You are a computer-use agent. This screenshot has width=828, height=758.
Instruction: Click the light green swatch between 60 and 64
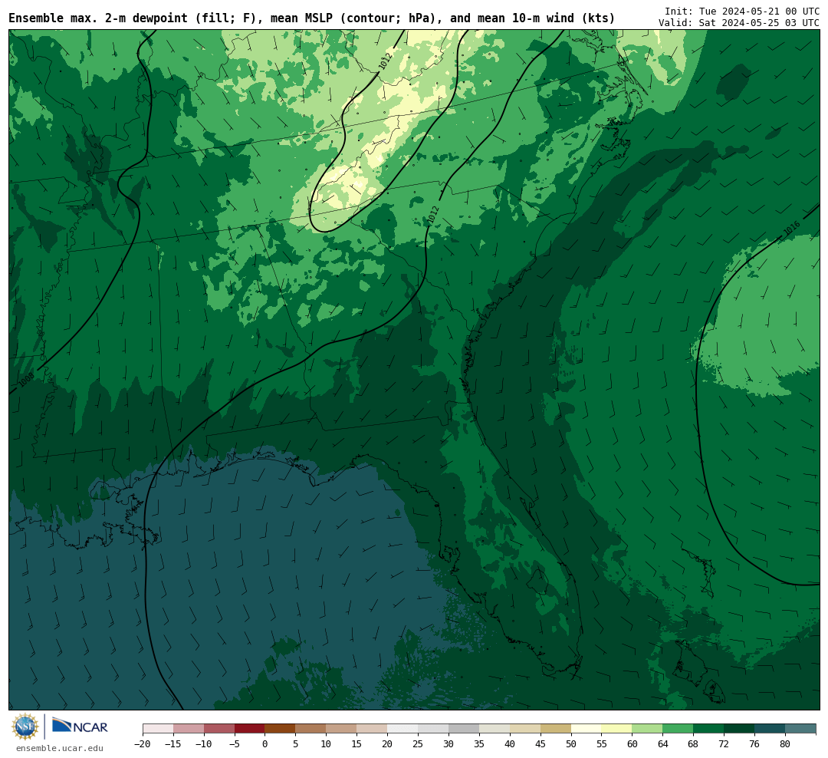pos(647,729)
